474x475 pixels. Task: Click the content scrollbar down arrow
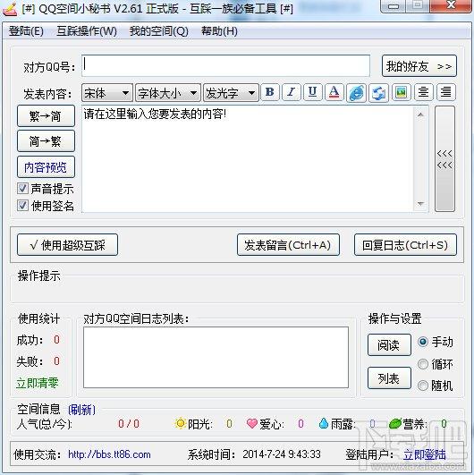coord(420,204)
